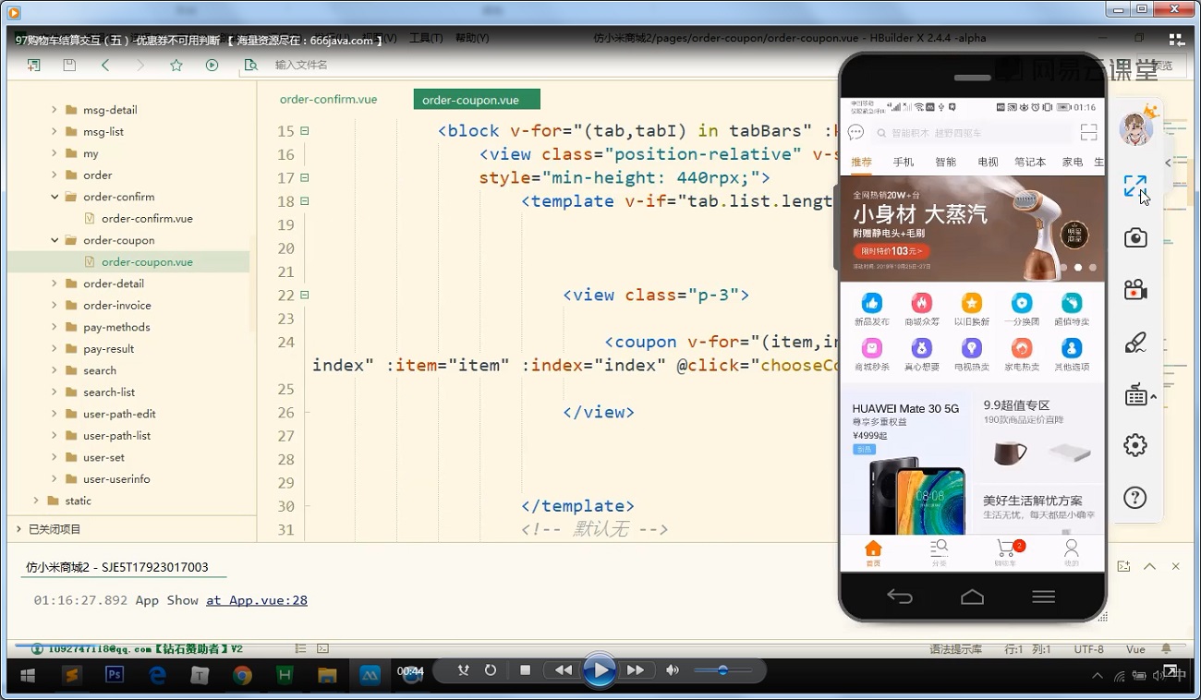The width and height of the screenshot is (1201, 700).
Task: Tap the 分类 category tab in phone bottom bar
Action: pyautogui.click(x=940, y=552)
